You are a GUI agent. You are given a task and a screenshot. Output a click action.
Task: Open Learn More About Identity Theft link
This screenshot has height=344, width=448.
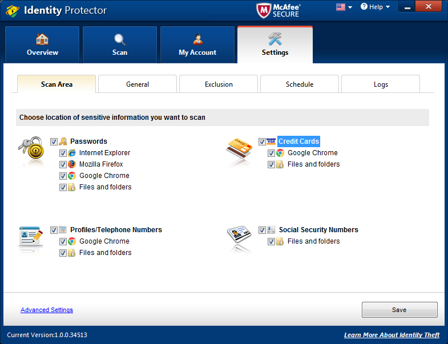392,335
